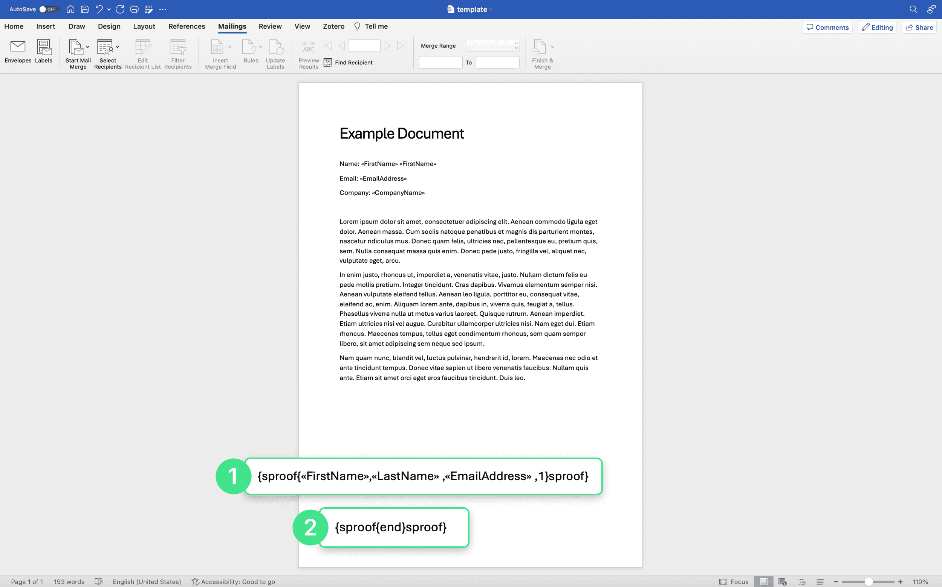Image resolution: width=942 pixels, height=587 pixels.
Task: Open the template title dropdown
Action: pos(491,9)
